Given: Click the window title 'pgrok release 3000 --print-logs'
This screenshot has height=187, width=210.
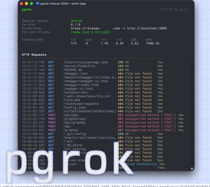Looking at the screenshot, I should point(63,4).
